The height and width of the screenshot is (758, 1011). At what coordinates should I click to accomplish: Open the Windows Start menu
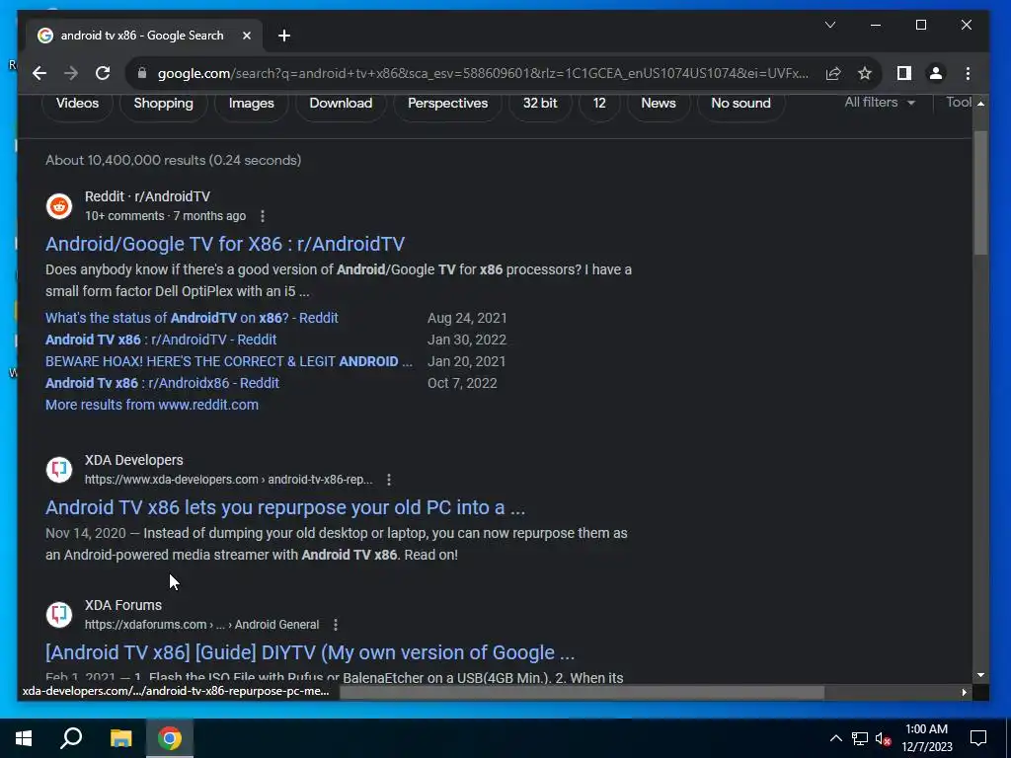click(24, 738)
